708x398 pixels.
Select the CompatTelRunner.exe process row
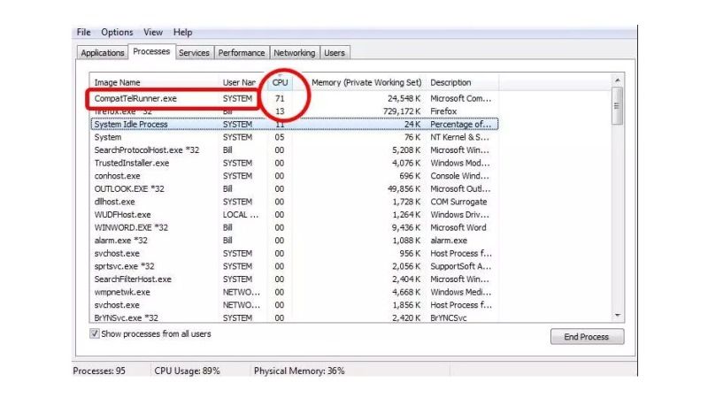pos(295,98)
